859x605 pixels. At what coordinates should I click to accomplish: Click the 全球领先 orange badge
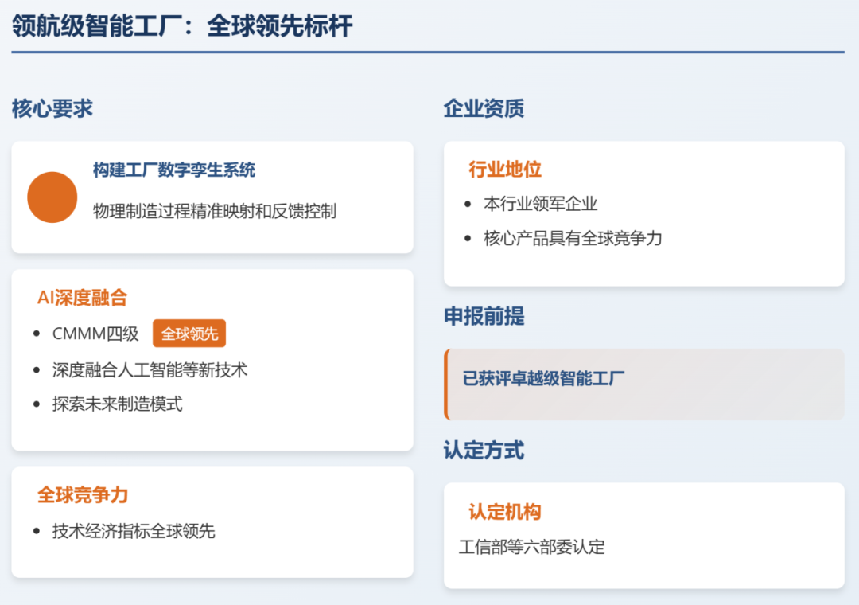pos(189,334)
